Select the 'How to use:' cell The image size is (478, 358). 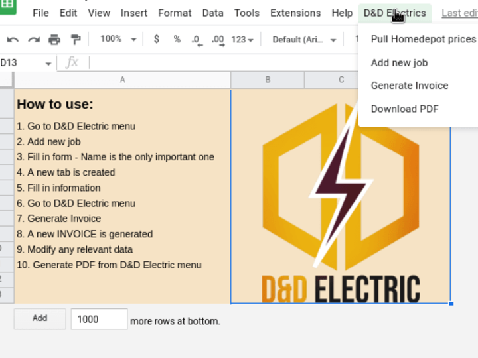[x=123, y=104]
